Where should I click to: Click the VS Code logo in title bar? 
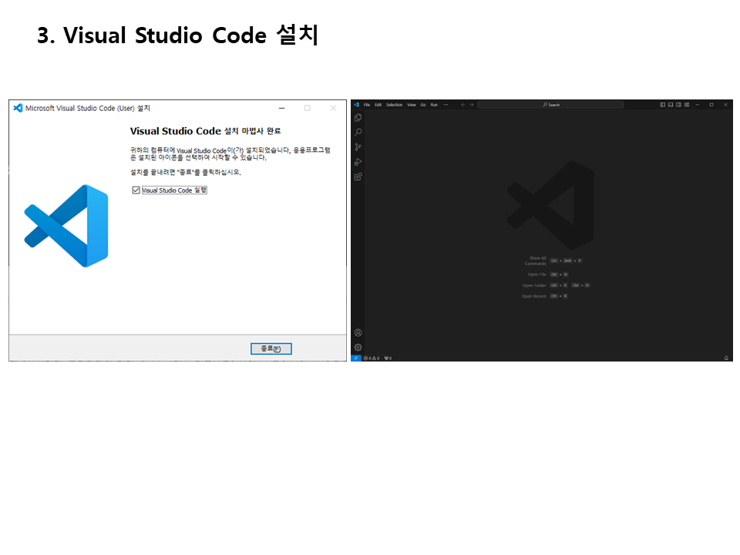pyautogui.click(x=356, y=105)
